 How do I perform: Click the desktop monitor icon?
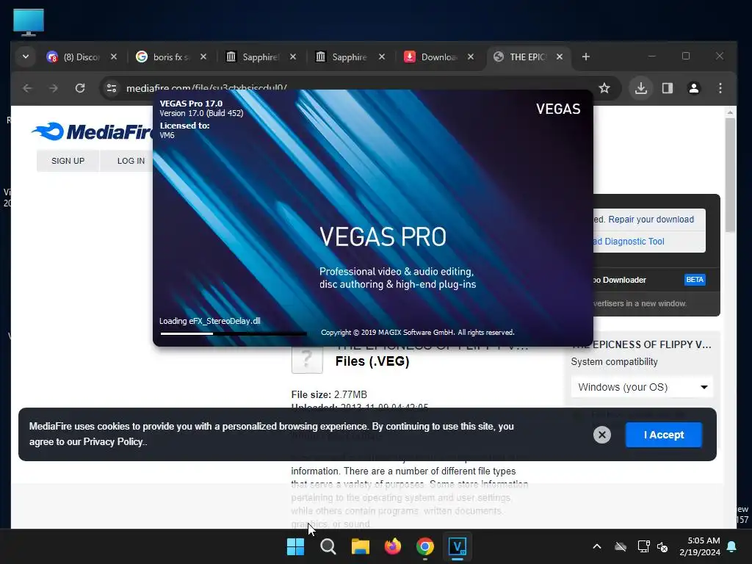[x=29, y=22]
